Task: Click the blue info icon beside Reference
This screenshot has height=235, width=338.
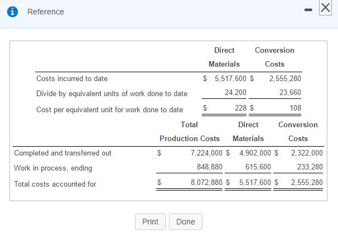Action: coord(12,12)
